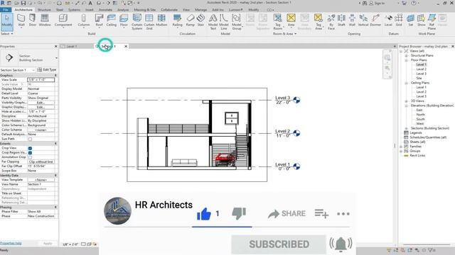Switch to the Massing & Site tab
The height and width of the screenshot is (255, 455).
pyautogui.click(x=144, y=10)
